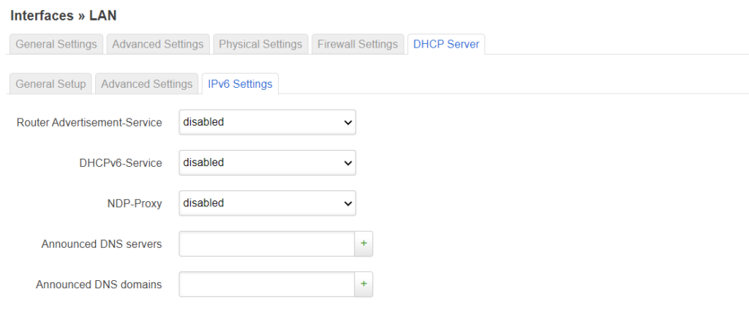749x316 pixels.
Task: Click the Router Advertisement-Service label
Action: click(x=89, y=123)
